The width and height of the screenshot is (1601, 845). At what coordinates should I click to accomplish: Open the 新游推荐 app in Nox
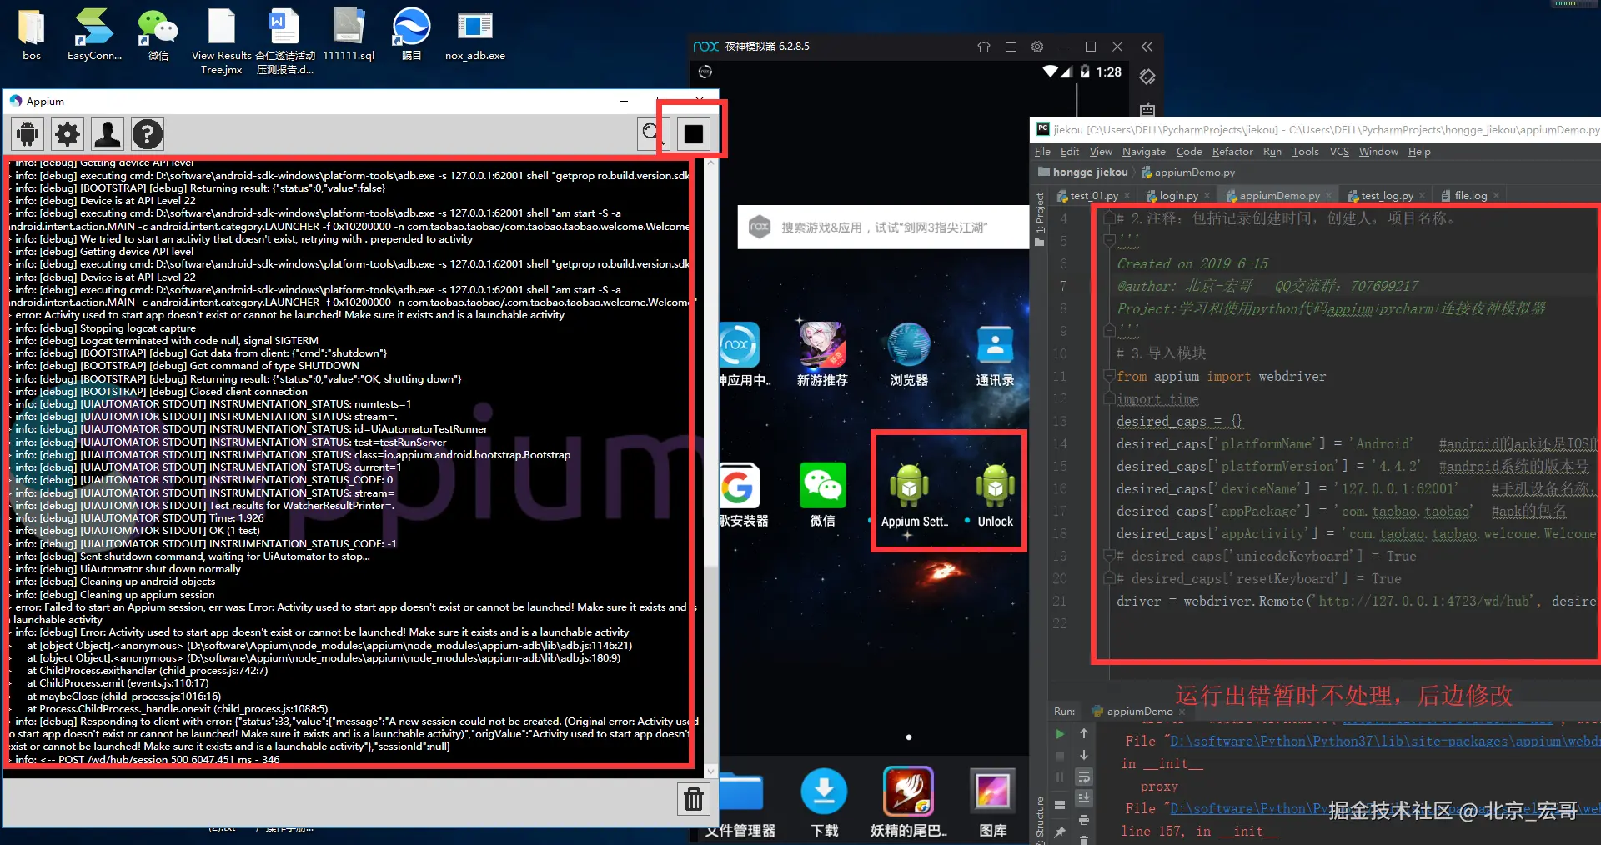point(822,355)
